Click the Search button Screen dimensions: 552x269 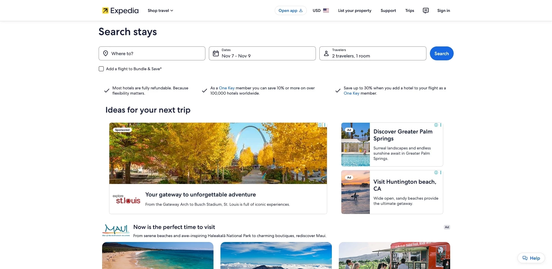[x=441, y=53]
